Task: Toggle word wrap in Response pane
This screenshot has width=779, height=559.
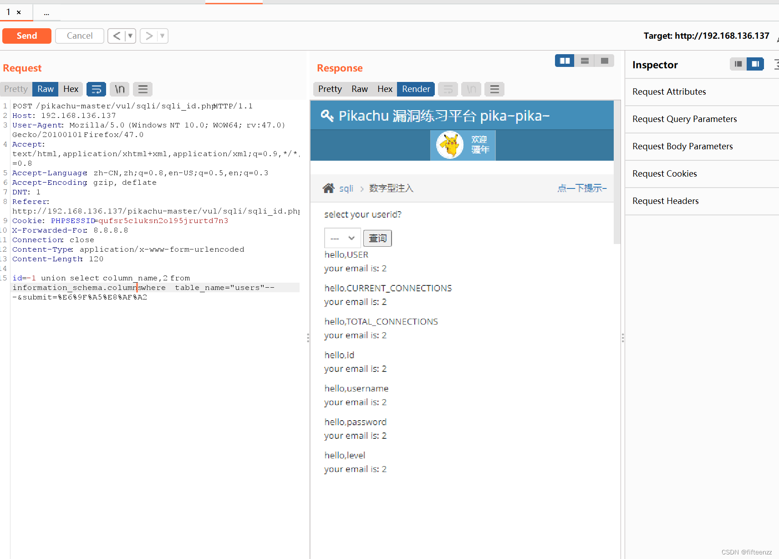Action: click(448, 89)
